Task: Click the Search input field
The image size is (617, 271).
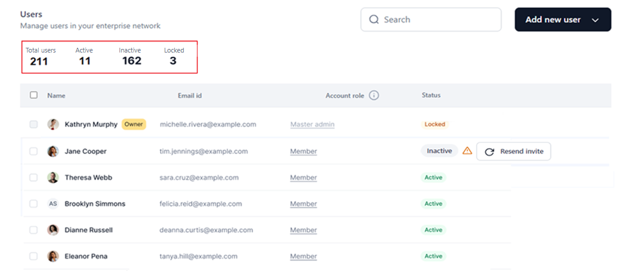Action: click(439, 20)
